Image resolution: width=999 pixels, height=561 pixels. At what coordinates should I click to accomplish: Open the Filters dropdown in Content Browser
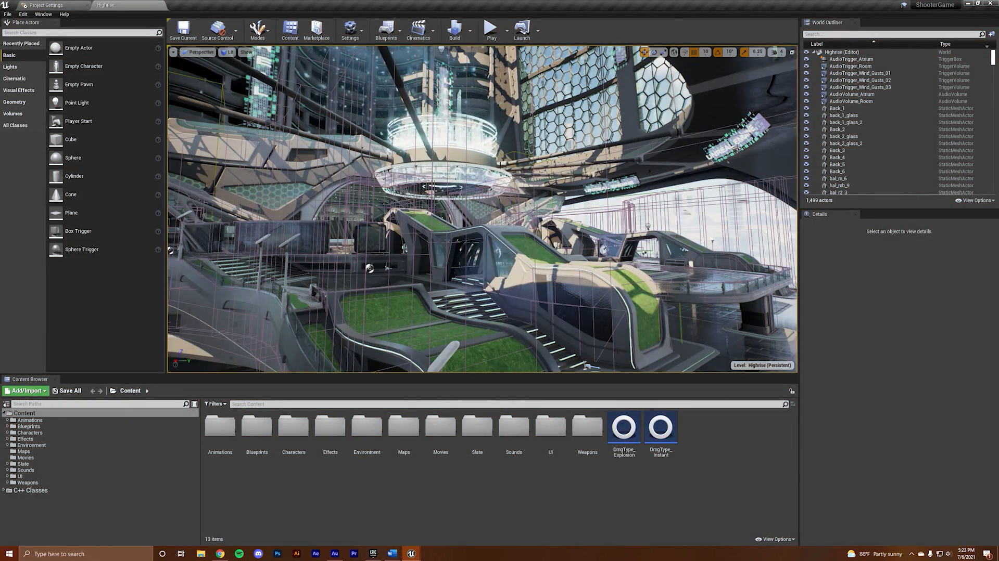click(216, 404)
